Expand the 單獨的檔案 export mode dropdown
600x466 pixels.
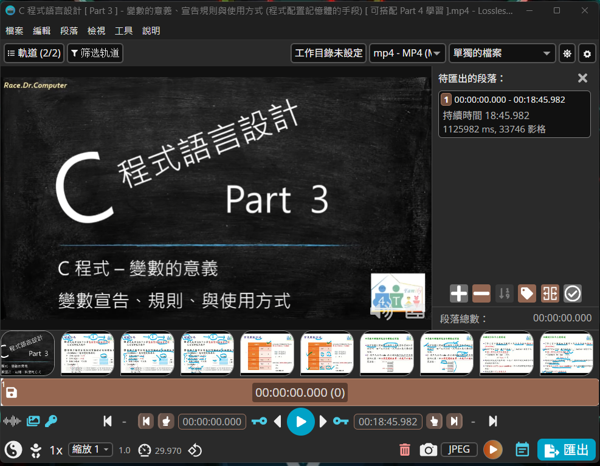pos(502,53)
